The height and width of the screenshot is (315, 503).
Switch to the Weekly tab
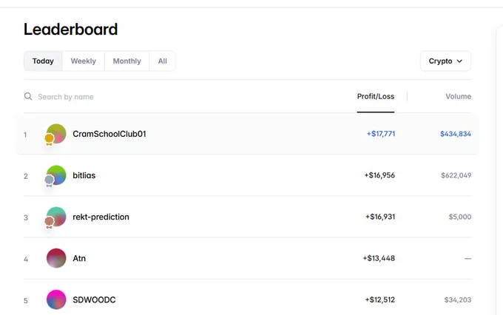84,61
